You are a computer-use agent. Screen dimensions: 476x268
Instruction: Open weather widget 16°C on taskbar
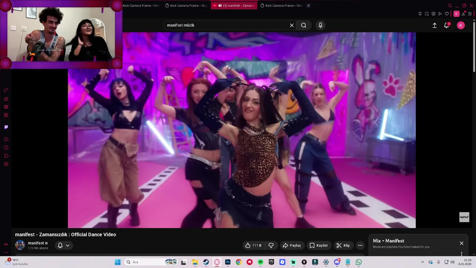tap(17, 262)
